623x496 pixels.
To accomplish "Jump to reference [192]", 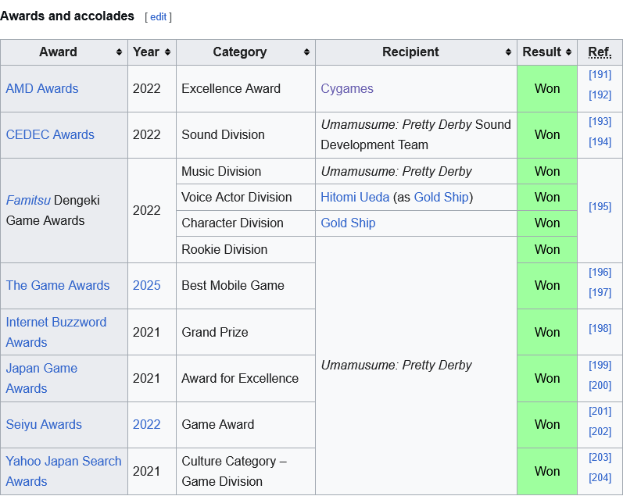I will coord(600,95).
